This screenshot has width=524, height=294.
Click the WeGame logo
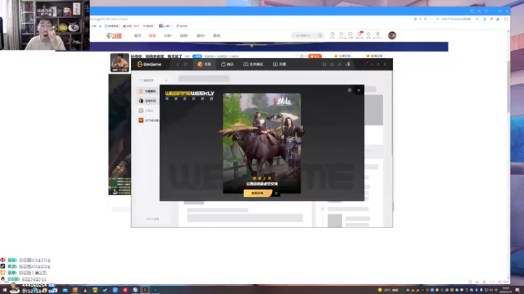pyautogui.click(x=149, y=64)
